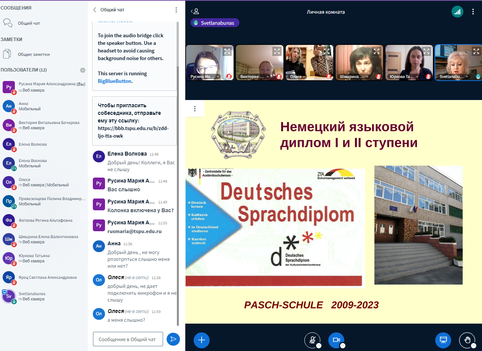The width and height of the screenshot is (482, 351).
Task: Select user Елена Воокова
Action: (44, 163)
